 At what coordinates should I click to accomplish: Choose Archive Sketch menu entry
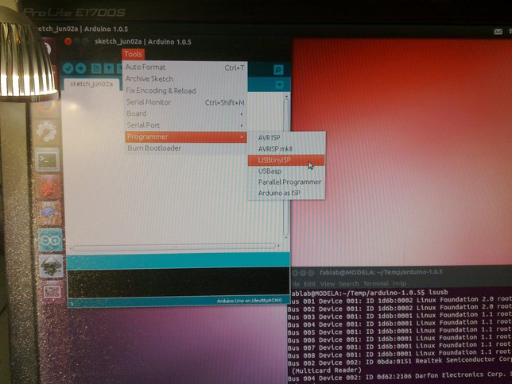184,79
